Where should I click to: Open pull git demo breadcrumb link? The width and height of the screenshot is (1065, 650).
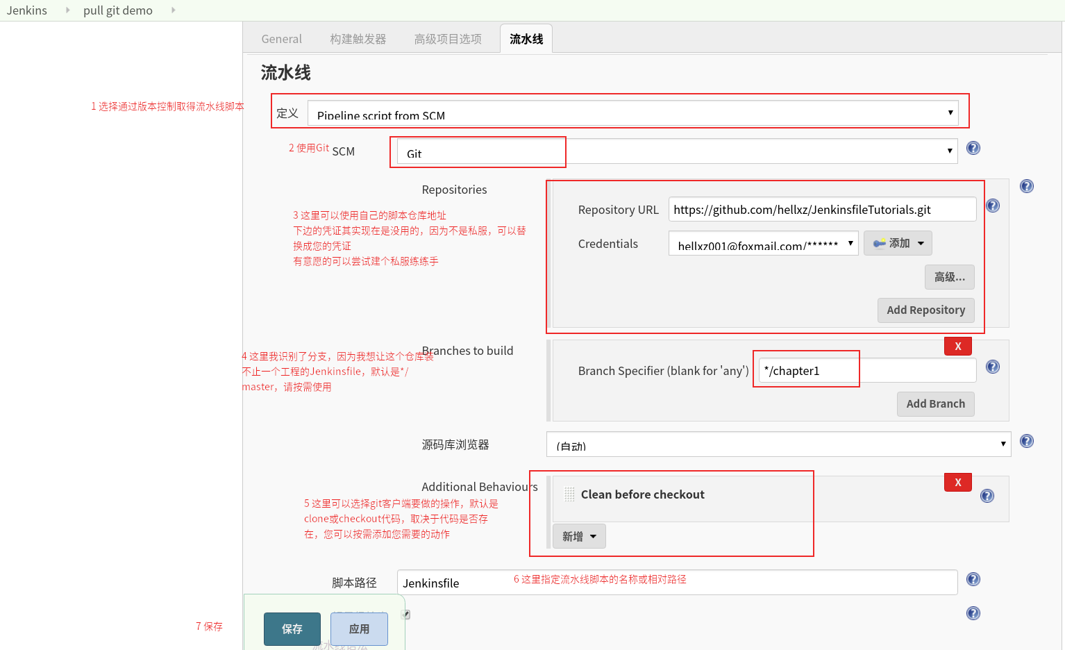(x=118, y=10)
